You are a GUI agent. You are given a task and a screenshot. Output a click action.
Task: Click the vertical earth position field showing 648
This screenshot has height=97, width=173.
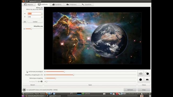(35, 17)
